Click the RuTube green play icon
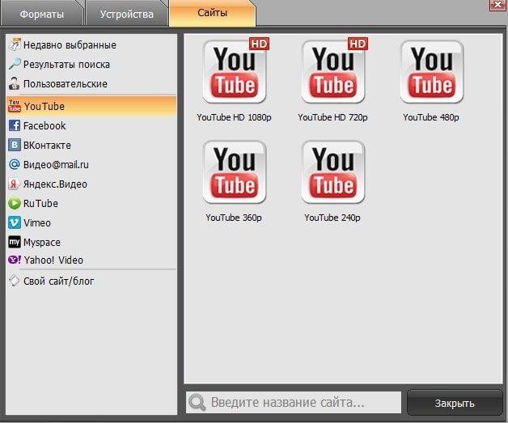This screenshot has height=423, width=508. (x=15, y=203)
